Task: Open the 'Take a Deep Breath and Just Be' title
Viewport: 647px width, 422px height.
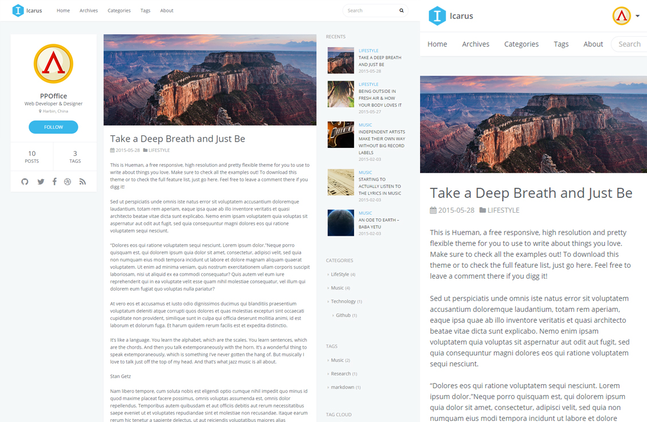Action: tap(177, 139)
